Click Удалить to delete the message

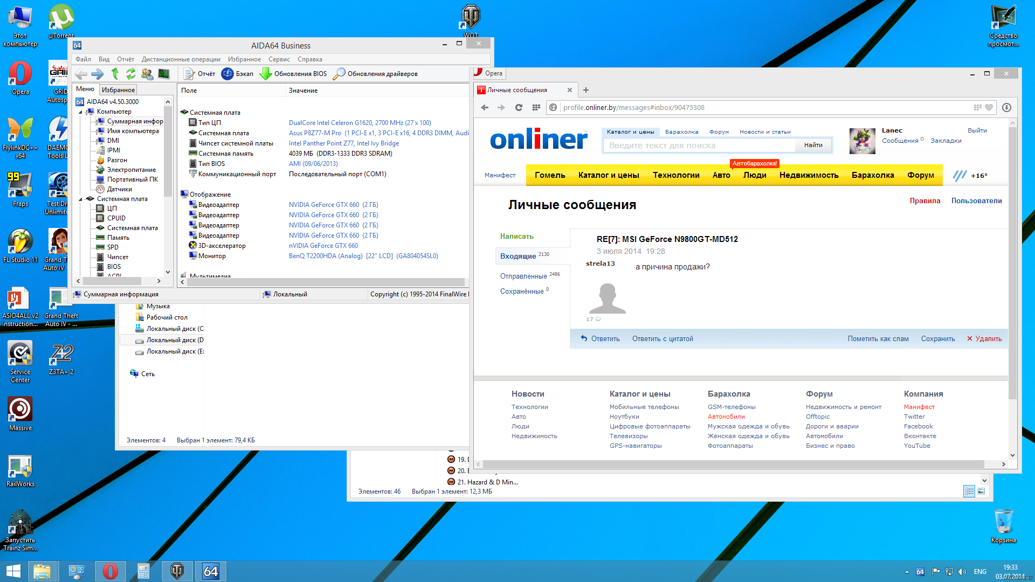coord(984,339)
